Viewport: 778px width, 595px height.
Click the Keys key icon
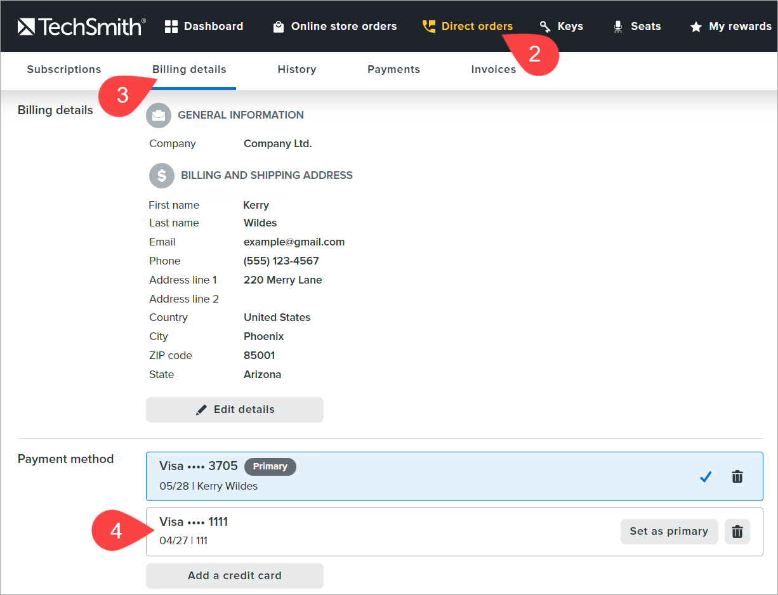tap(545, 27)
